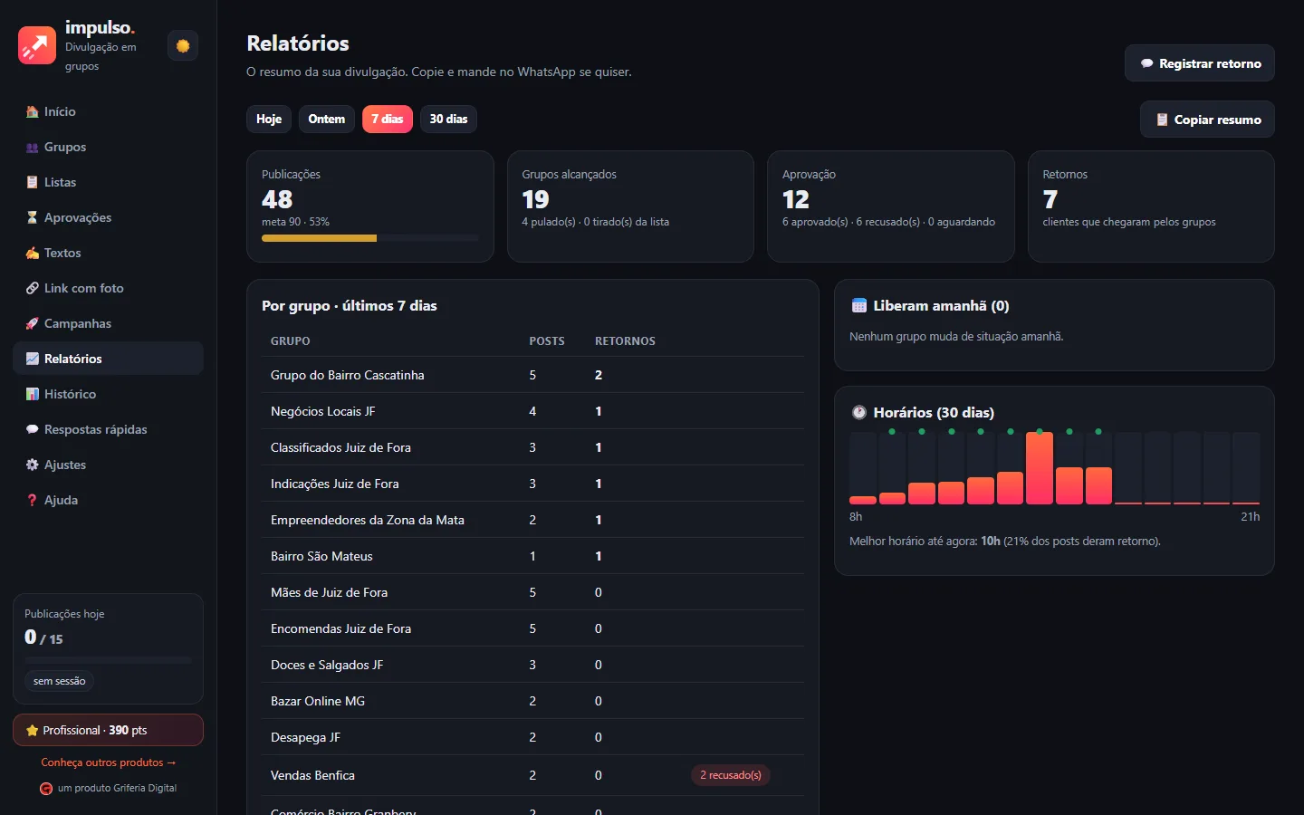
Task: Open the Conheça outros produtos link
Action: pos(109,762)
